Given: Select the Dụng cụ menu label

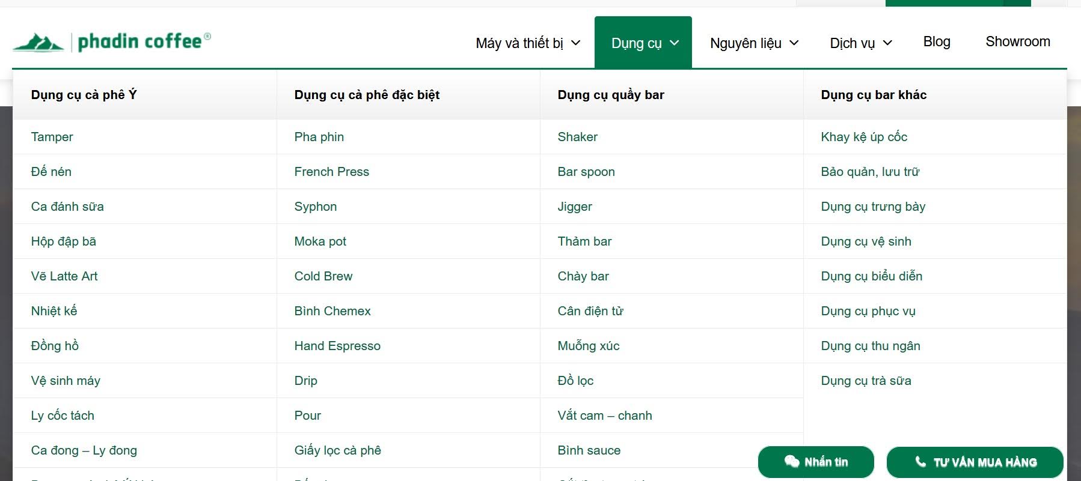Looking at the screenshot, I should click(636, 43).
